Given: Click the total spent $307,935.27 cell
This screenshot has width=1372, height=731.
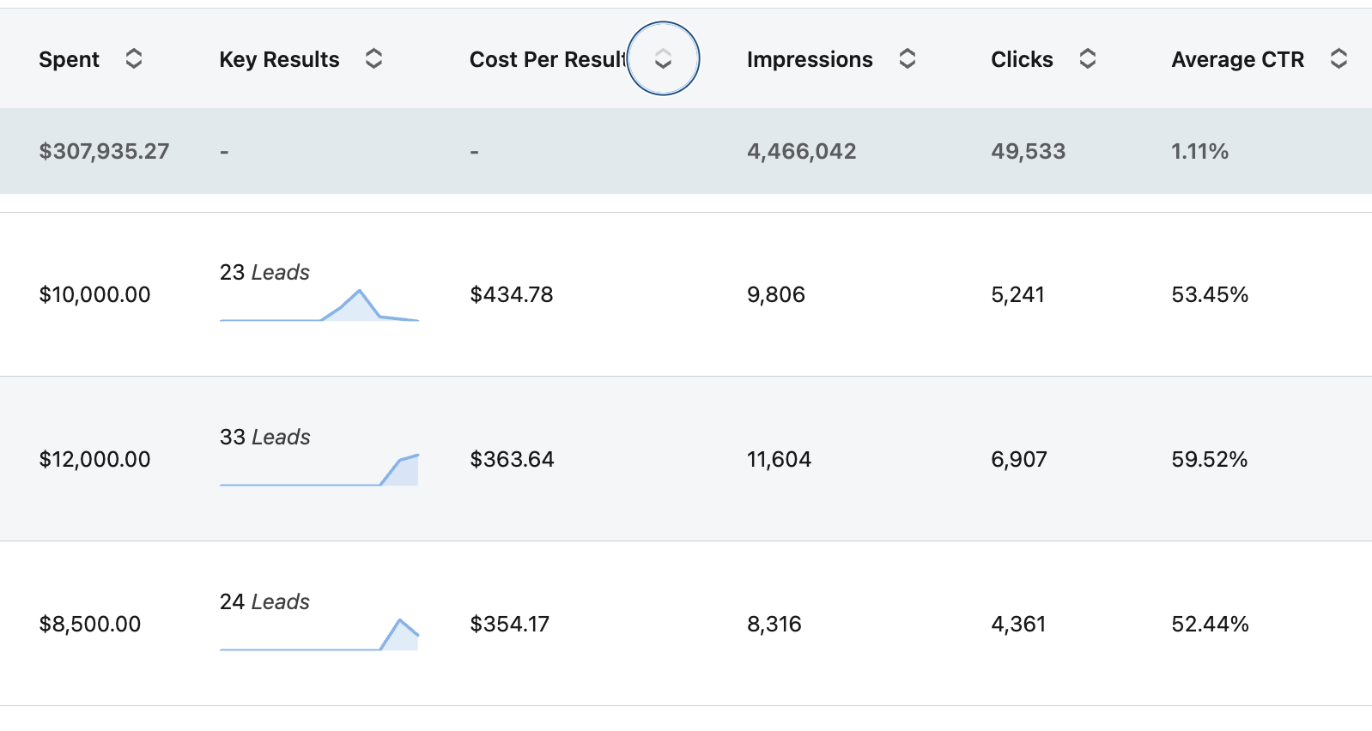Looking at the screenshot, I should click(x=104, y=152).
